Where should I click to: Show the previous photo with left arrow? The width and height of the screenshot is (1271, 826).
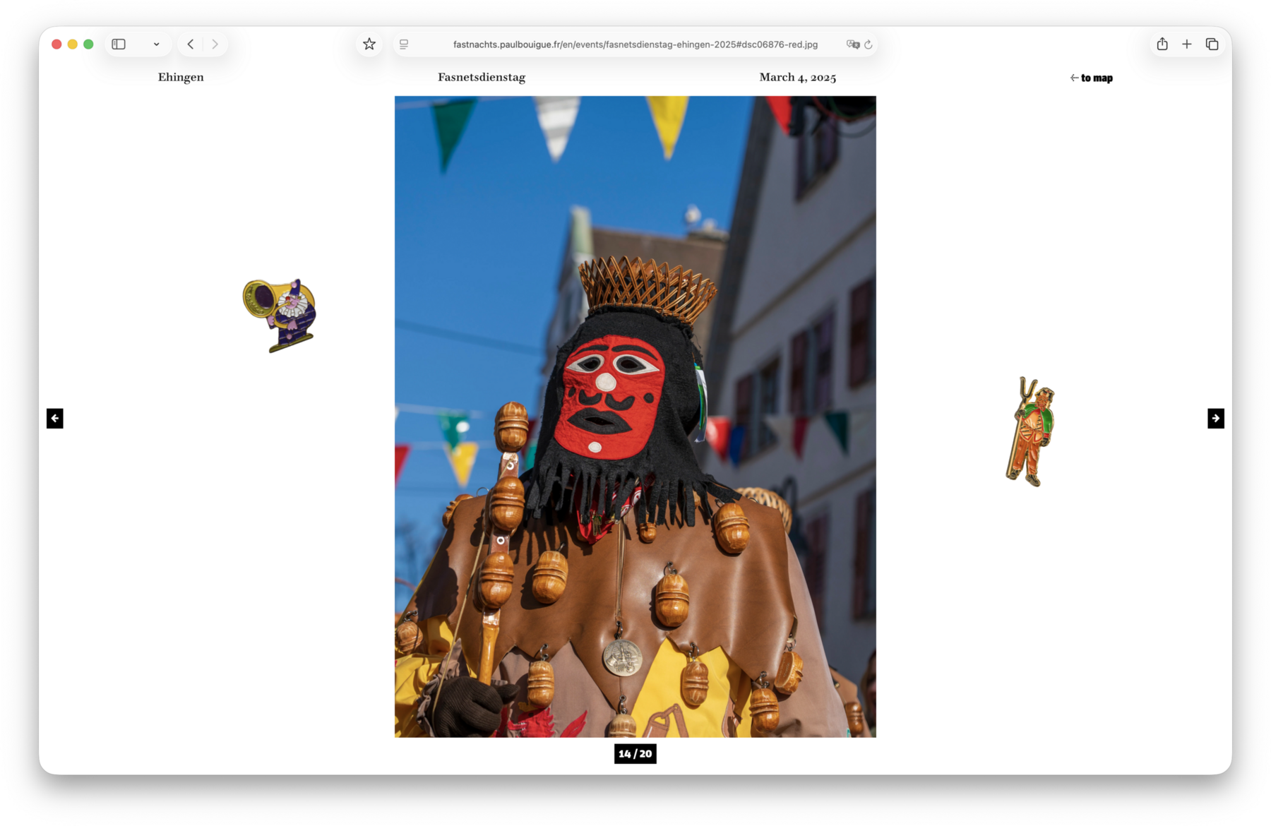tap(55, 419)
